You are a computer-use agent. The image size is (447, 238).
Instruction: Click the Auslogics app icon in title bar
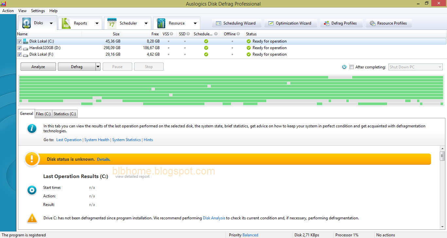[3, 4]
